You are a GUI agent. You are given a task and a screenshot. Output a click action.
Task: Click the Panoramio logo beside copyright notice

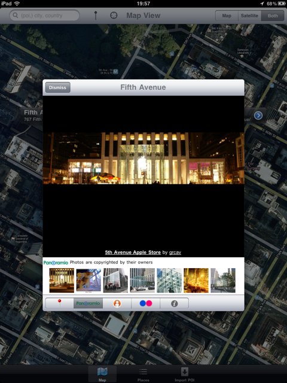[56, 263]
